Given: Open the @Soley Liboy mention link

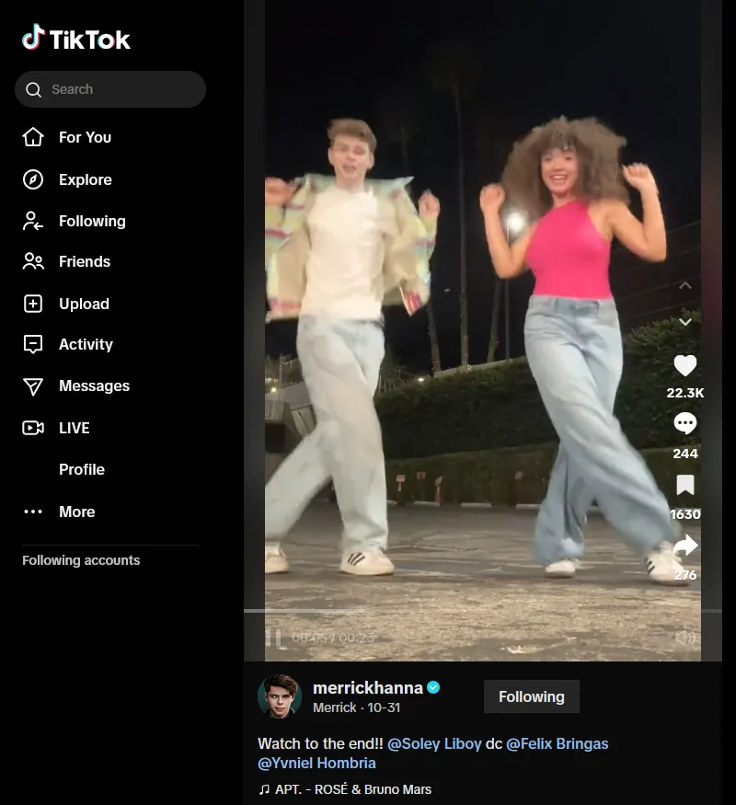Looking at the screenshot, I should (434, 743).
